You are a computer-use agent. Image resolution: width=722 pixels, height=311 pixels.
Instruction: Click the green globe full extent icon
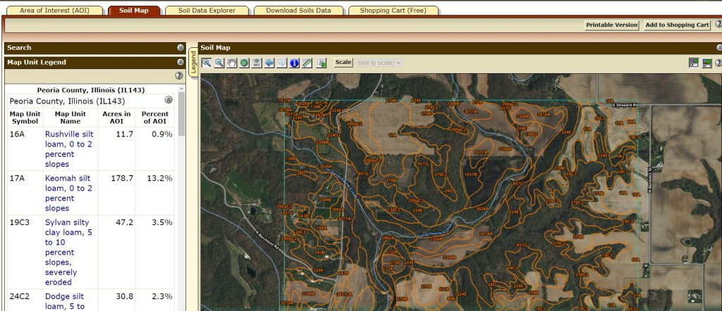click(244, 63)
